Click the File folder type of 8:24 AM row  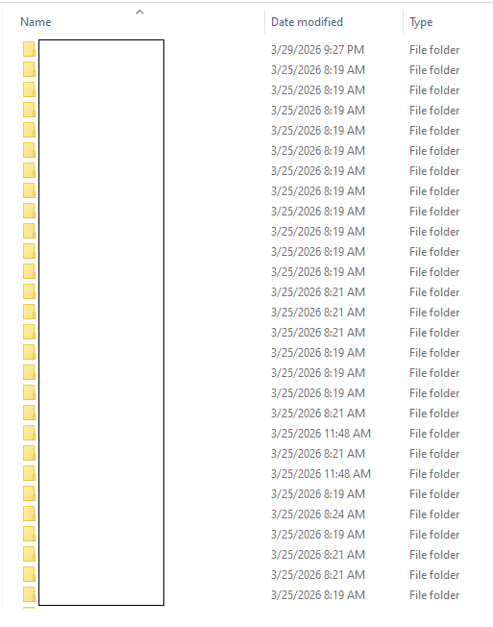434,514
